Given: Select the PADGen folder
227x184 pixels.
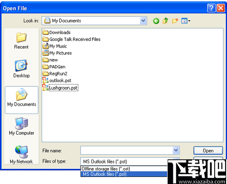Looking at the screenshot, I should tap(54, 67).
